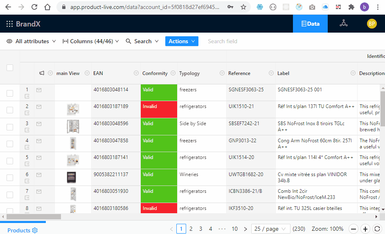Image resolution: width=385 pixels, height=234 pixels.
Task: Open the saved passwords key icon
Action: coord(230,7)
